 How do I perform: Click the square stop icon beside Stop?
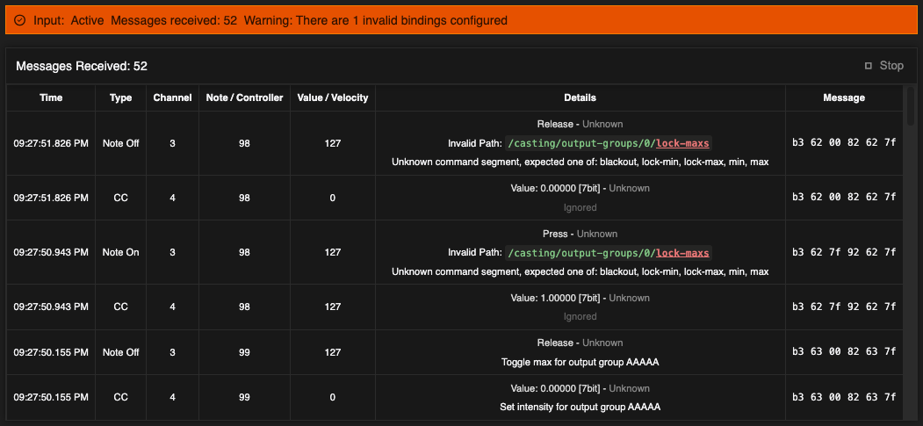click(x=869, y=66)
